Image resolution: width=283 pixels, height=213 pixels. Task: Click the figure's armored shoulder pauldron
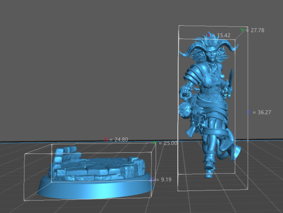tap(193, 75)
